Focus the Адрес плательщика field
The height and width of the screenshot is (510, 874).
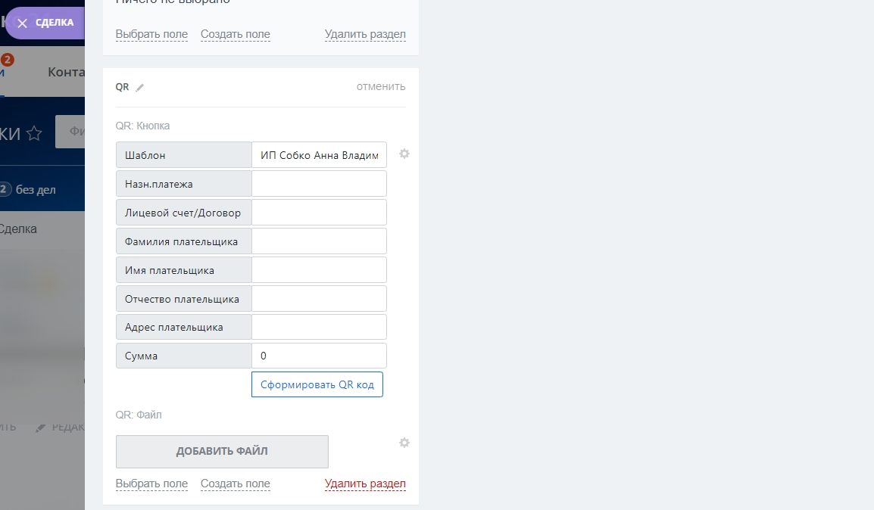319,328
